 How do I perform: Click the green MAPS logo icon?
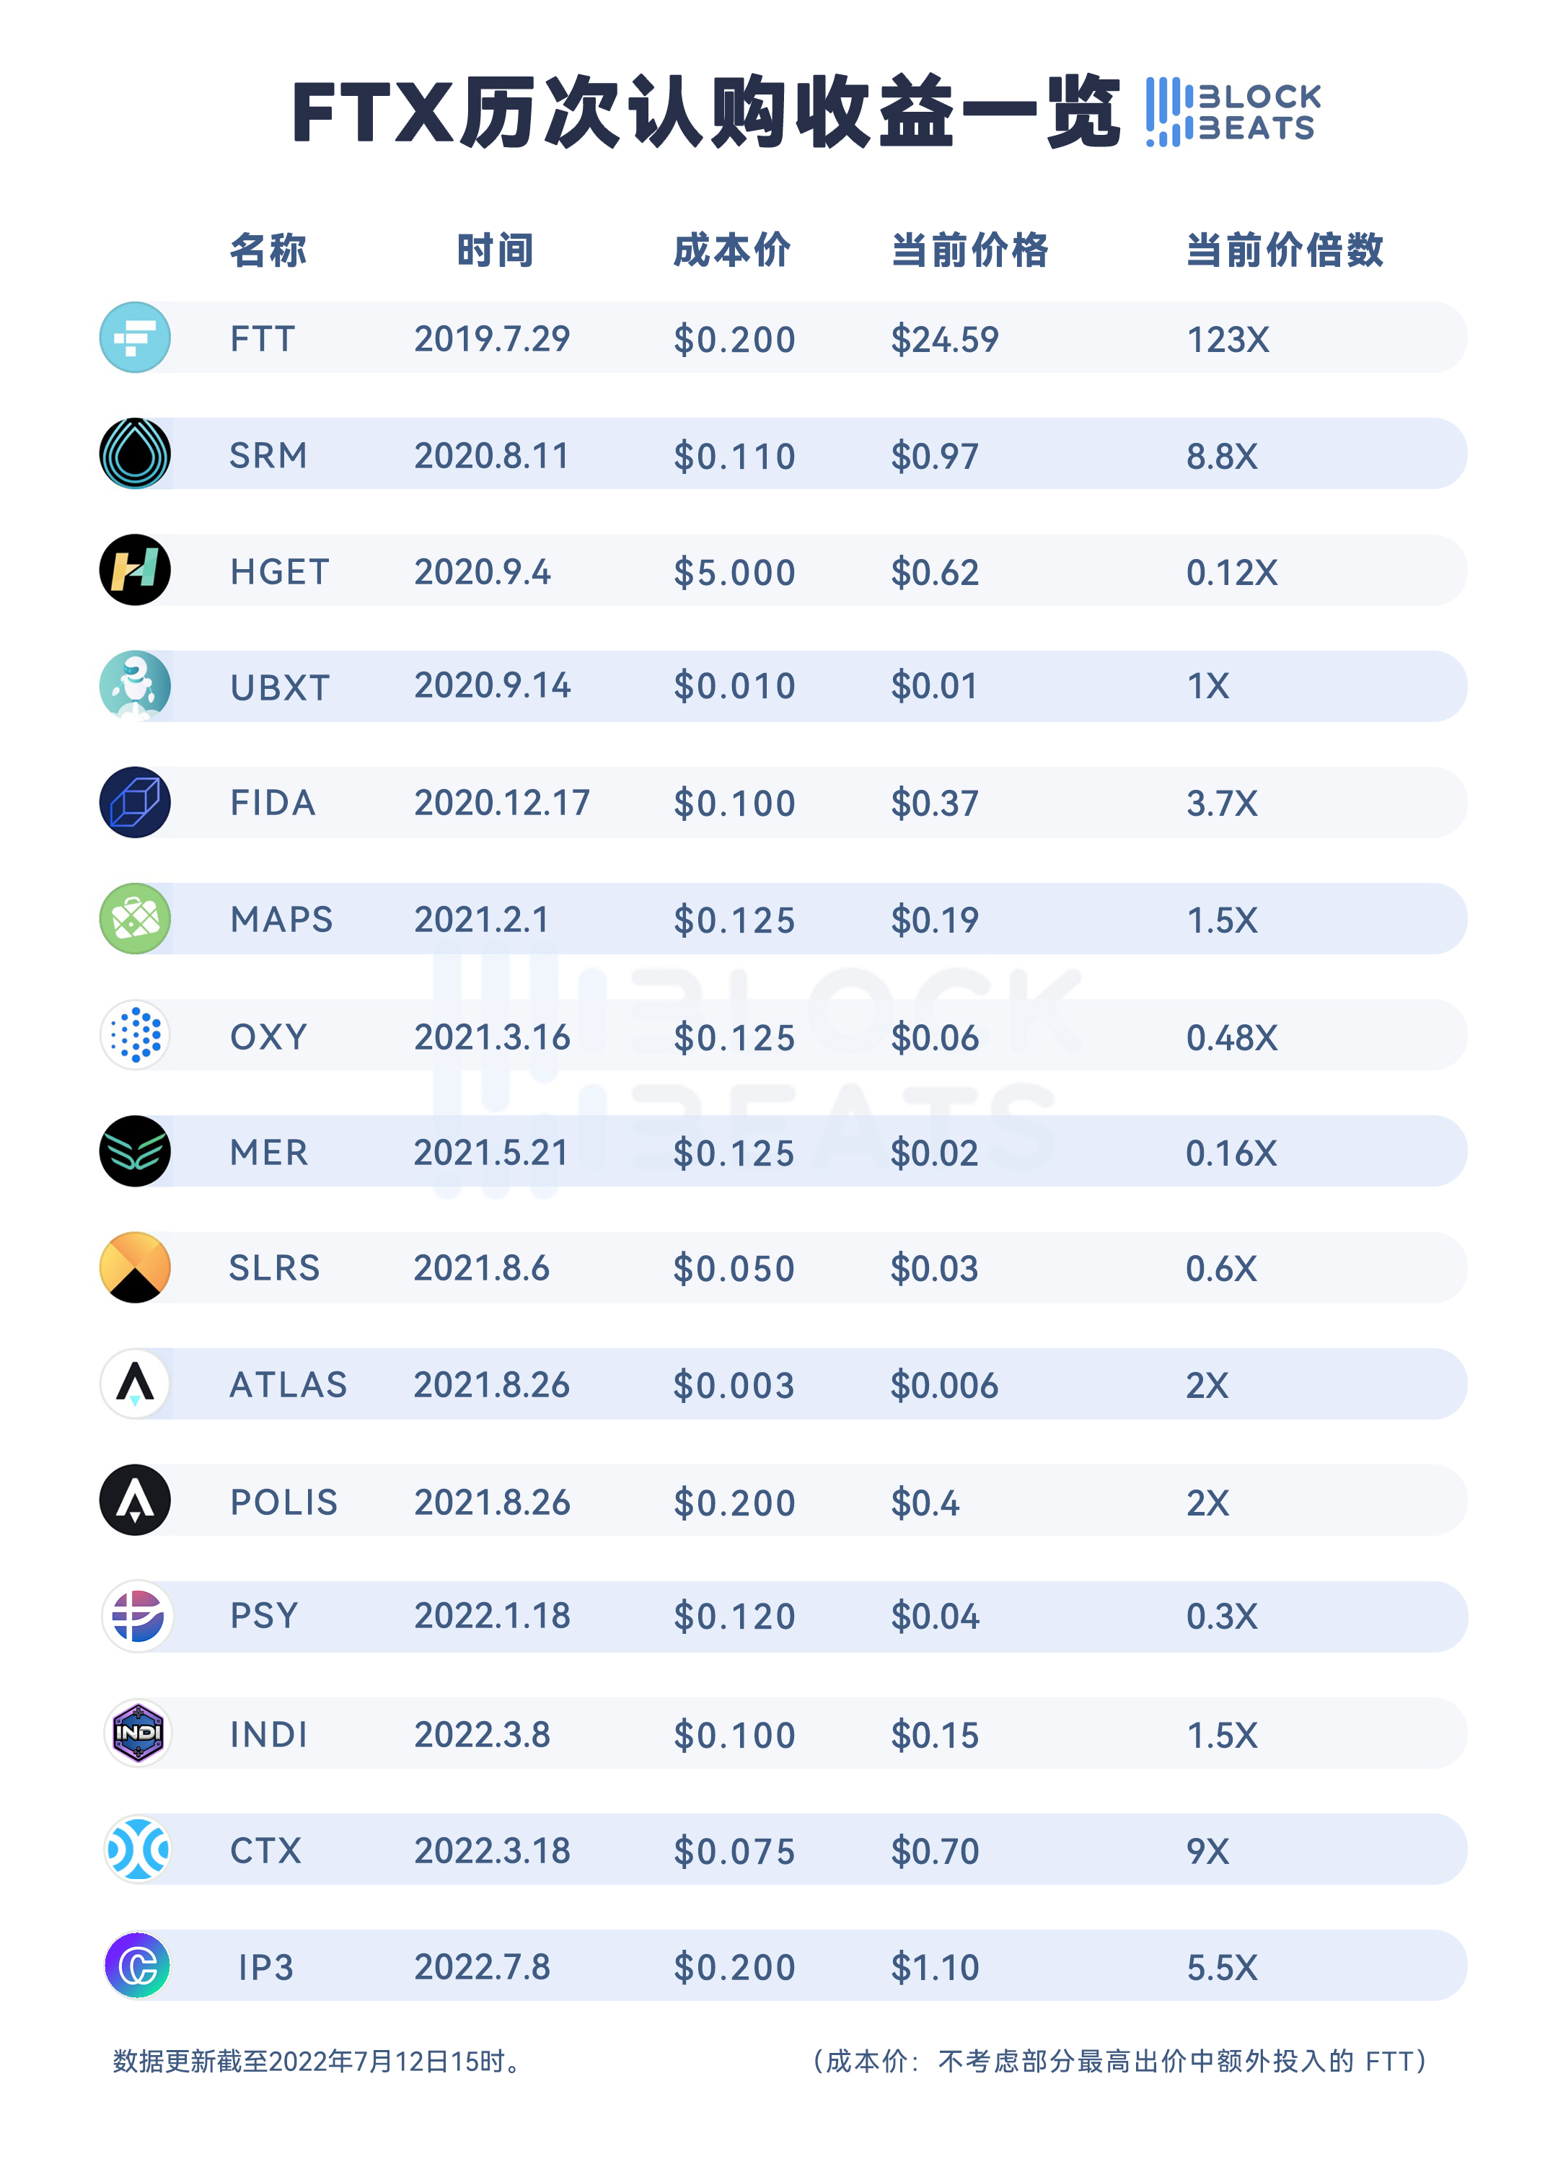pyautogui.click(x=135, y=919)
